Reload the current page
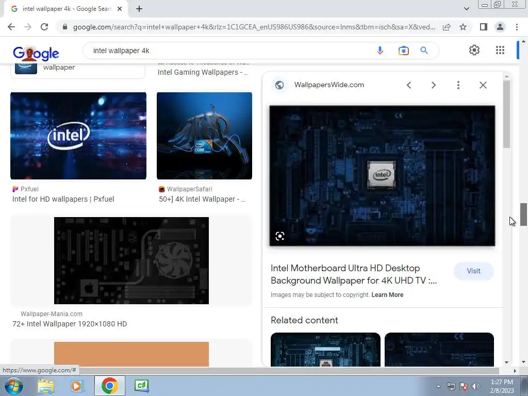 44,27
